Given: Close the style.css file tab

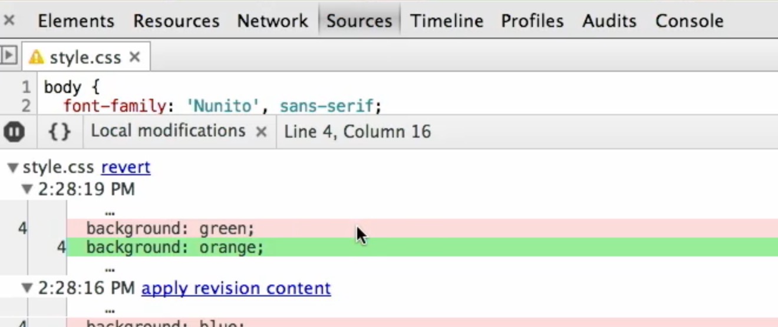Looking at the screenshot, I should (135, 57).
